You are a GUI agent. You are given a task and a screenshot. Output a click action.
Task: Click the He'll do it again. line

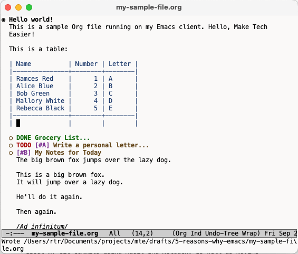click(x=49, y=197)
